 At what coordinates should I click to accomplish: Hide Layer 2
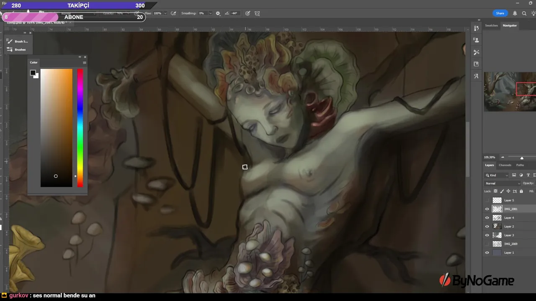coord(487,227)
